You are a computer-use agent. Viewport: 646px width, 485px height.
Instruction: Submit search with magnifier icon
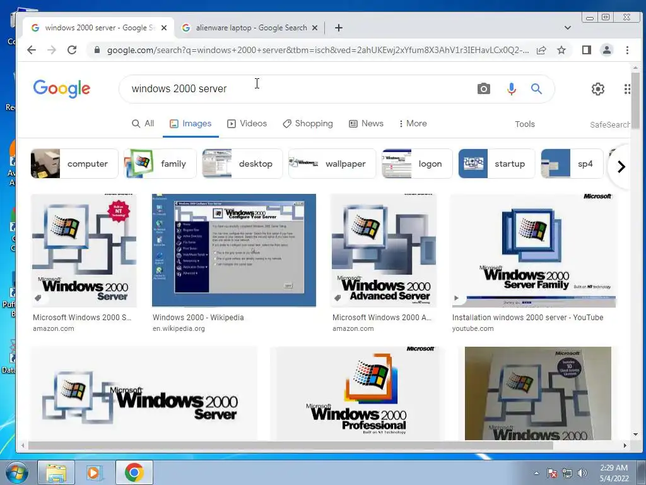coord(536,88)
